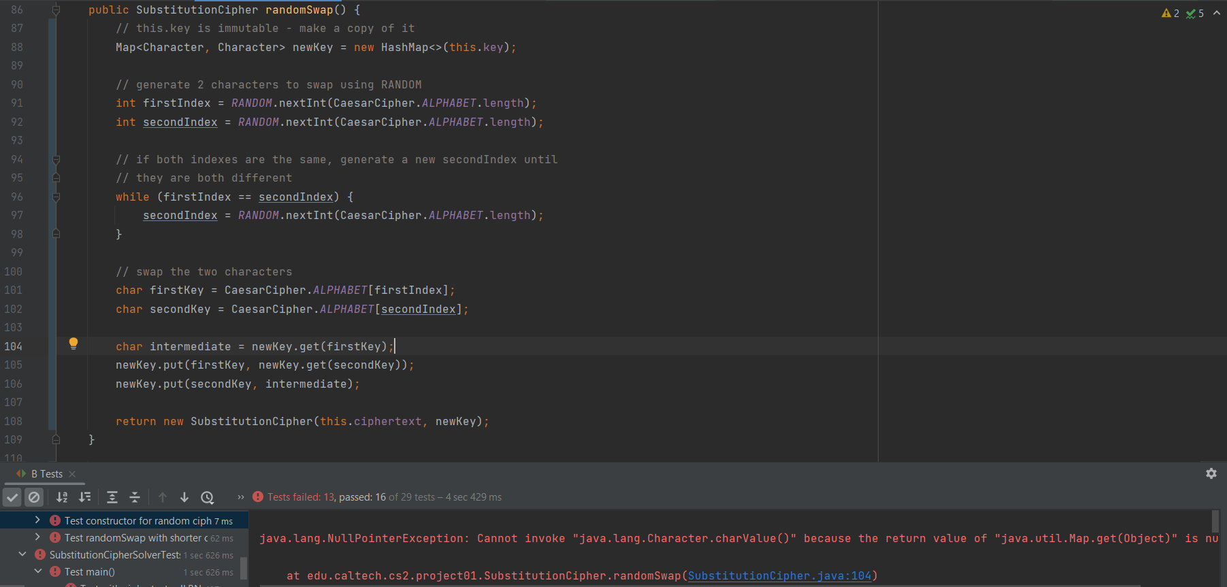The width and height of the screenshot is (1227, 587).
Task: Open the SubstitutionCipher.java:104 stack trace link
Action: coord(779,575)
